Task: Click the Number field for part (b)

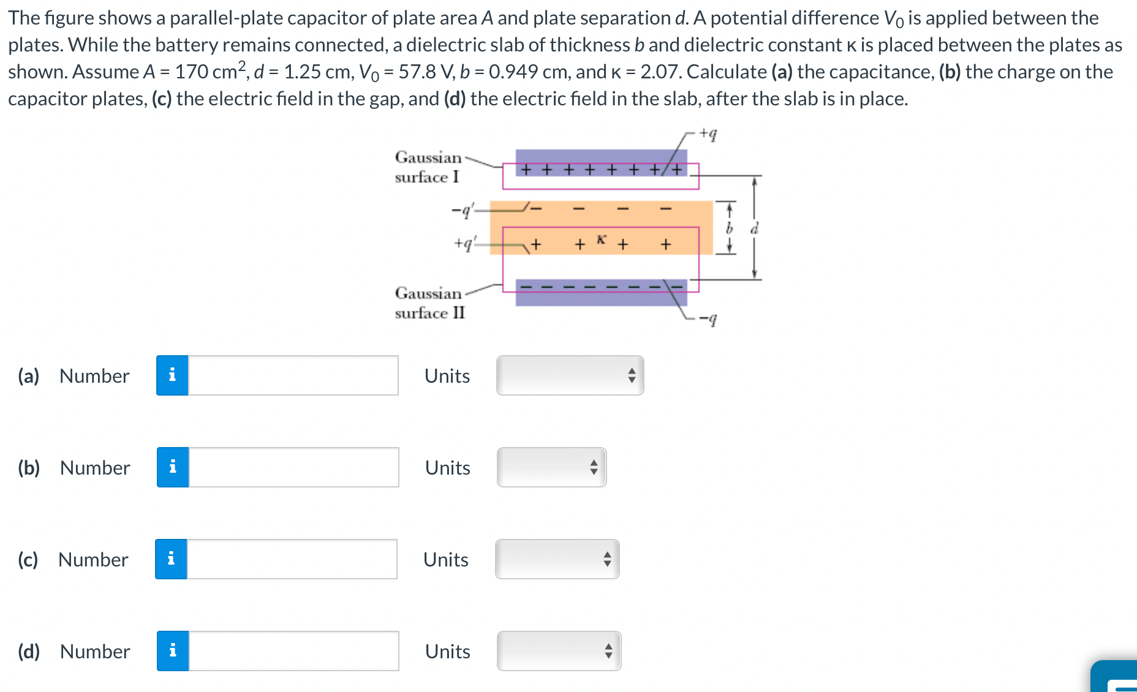Action: [x=291, y=467]
